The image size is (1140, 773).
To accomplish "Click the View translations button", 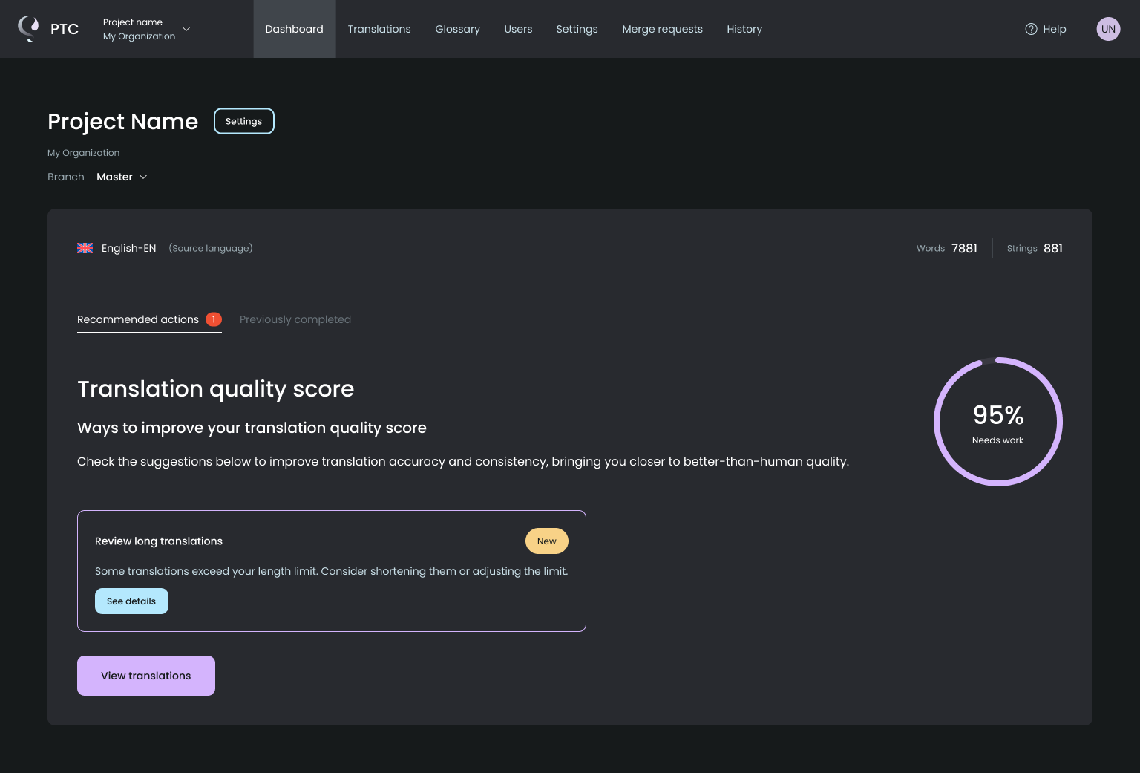I will [146, 676].
